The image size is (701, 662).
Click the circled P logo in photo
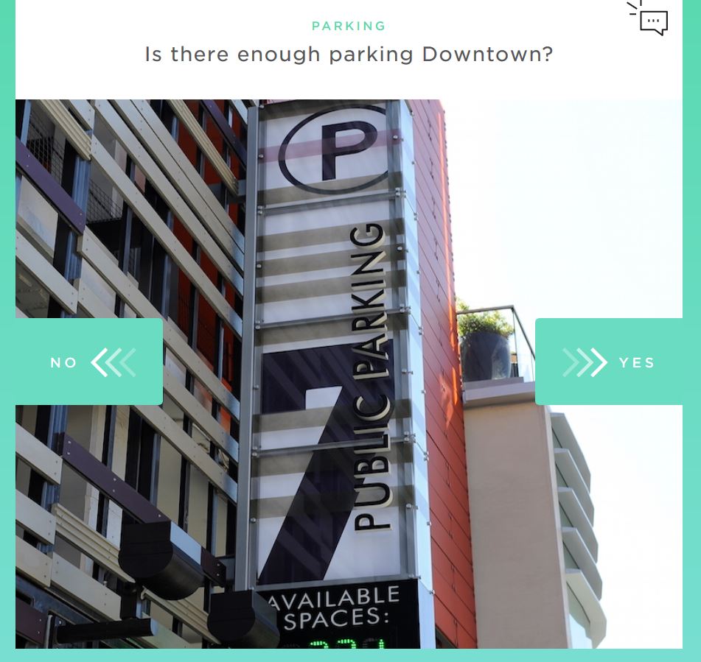[x=335, y=149]
